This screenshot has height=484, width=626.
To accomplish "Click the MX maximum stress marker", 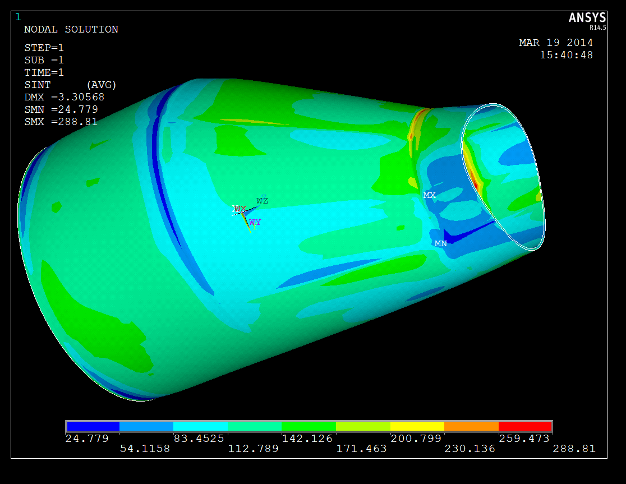I will (x=429, y=195).
